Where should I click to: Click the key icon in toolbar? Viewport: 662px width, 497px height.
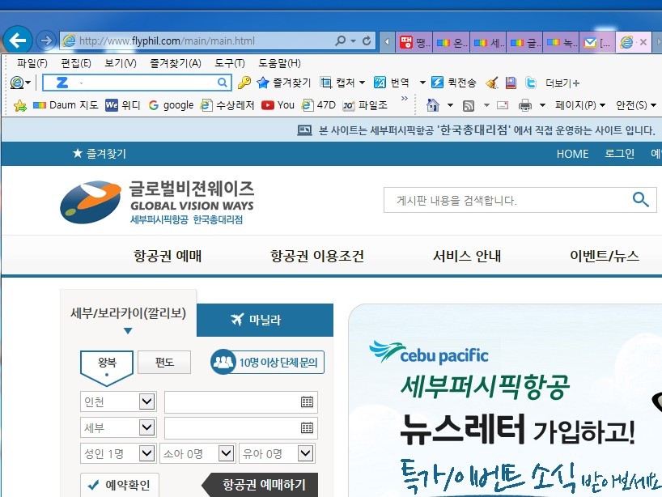[x=244, y=83]
